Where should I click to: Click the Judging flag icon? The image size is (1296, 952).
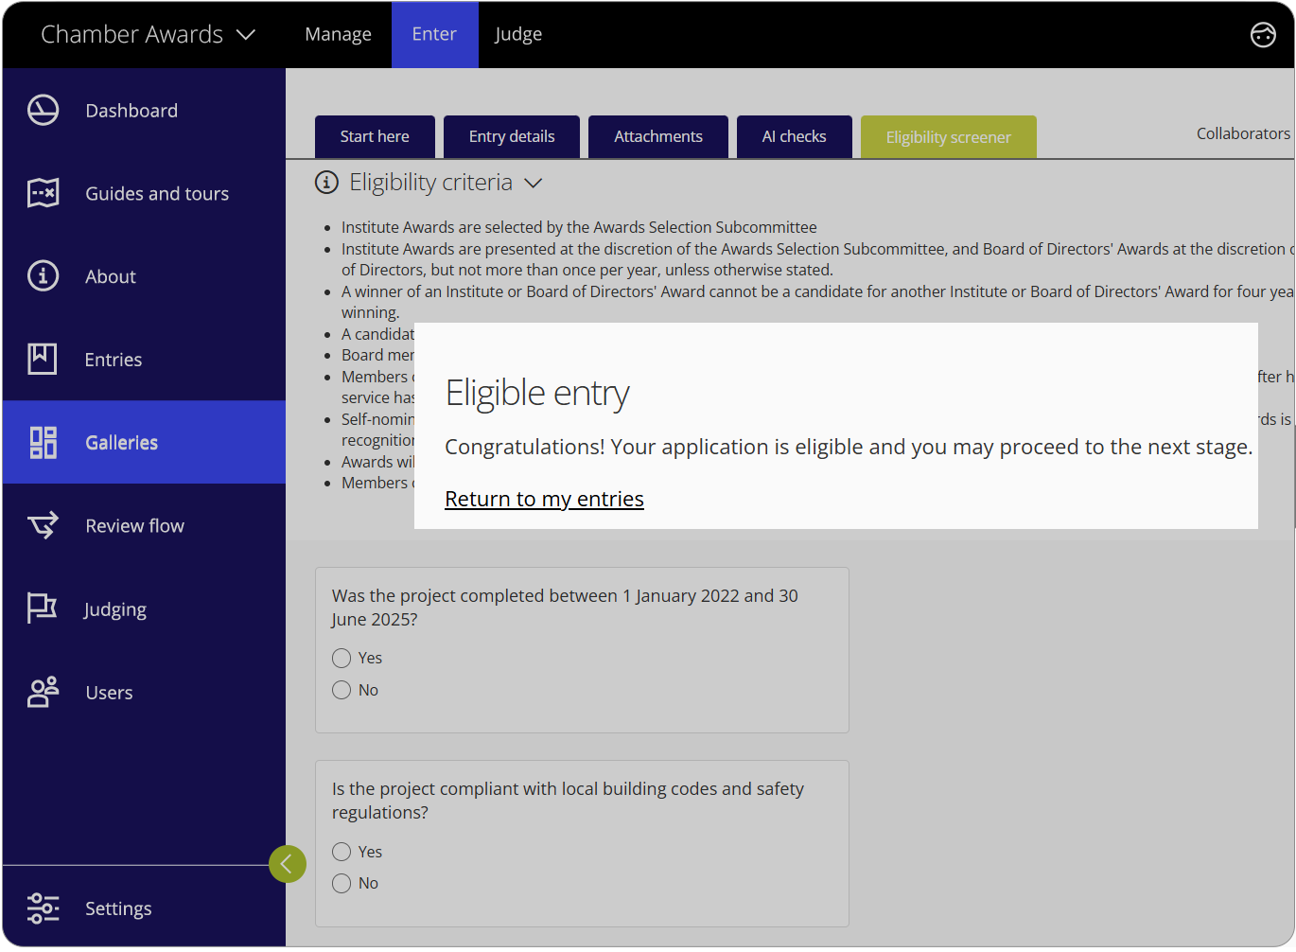pos(43,608)
